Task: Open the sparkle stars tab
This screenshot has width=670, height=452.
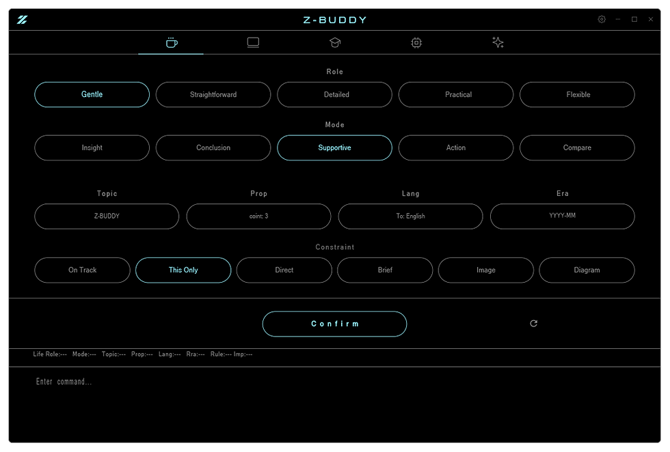Action: pos(498,43)
